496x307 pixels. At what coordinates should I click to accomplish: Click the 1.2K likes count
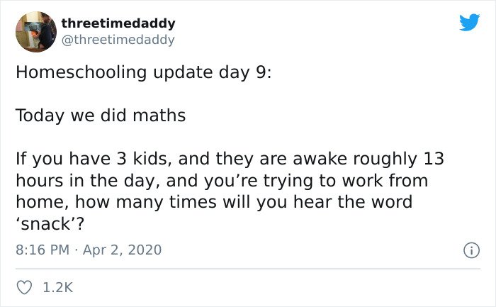tap(57, 288)
